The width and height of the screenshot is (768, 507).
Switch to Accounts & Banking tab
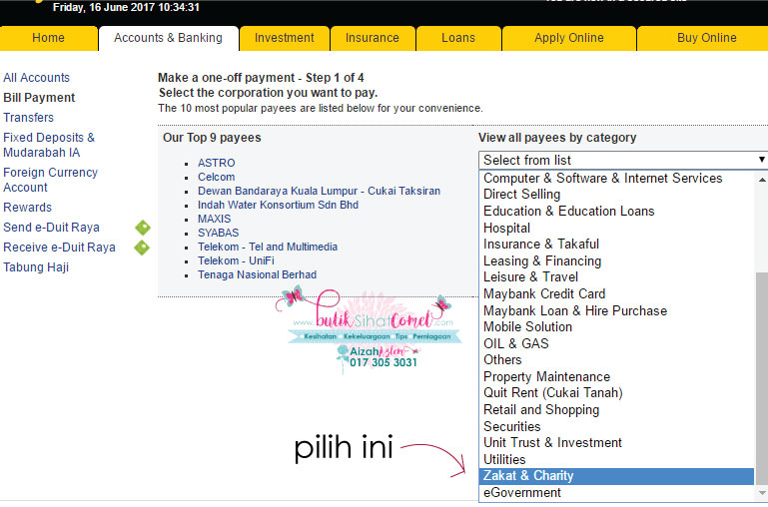point(169,38)
